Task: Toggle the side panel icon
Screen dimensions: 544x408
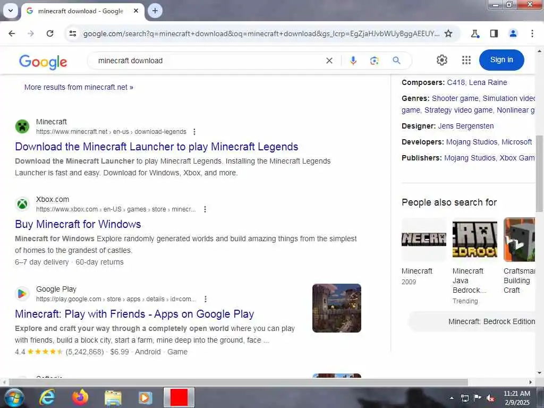Action: [494, 33]
